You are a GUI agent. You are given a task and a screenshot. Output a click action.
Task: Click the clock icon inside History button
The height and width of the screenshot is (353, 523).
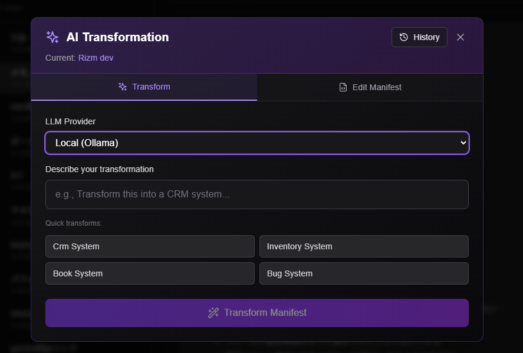tap(404, 37)
